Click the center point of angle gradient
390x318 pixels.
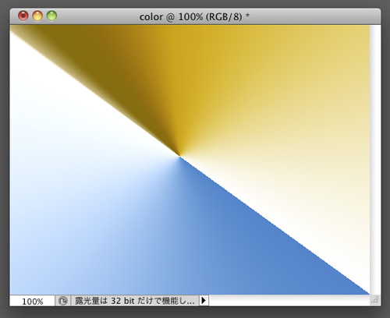pyautogui.click(x=179, y=156)
